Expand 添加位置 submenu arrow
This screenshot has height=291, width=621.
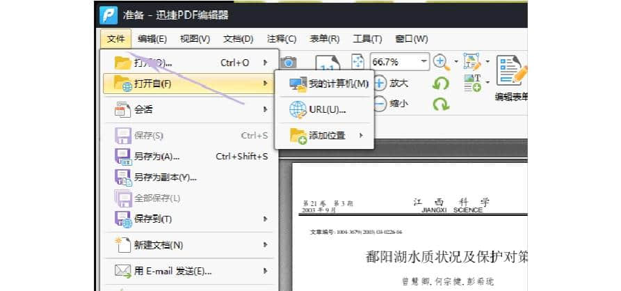click(361, 136)
